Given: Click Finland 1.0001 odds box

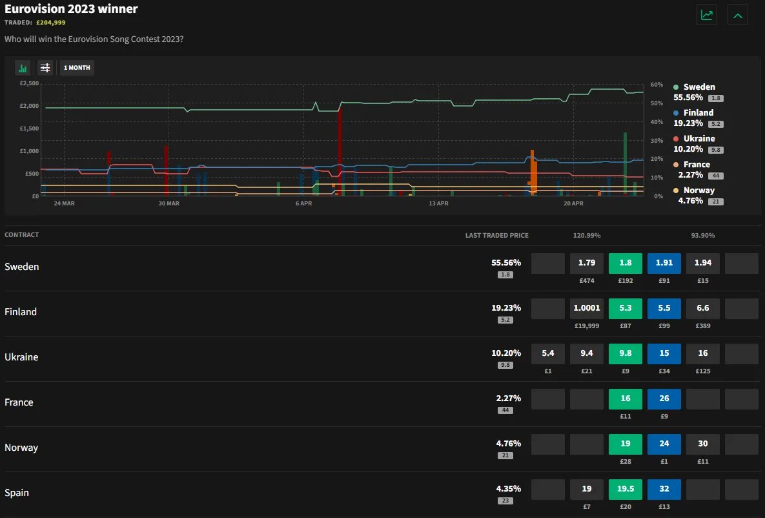Looking at the screenshot, I should click(x=586, y=309).
